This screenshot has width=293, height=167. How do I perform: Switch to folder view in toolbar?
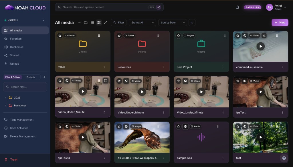point(86,23)
